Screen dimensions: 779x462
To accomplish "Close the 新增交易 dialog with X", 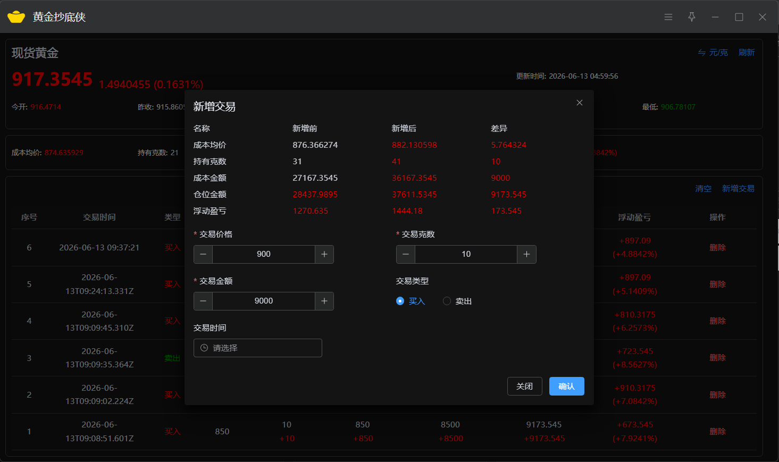I will [580, 103].
